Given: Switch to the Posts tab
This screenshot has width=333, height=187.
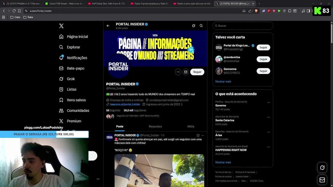Looking at the screenshot, I should [120, 126].
